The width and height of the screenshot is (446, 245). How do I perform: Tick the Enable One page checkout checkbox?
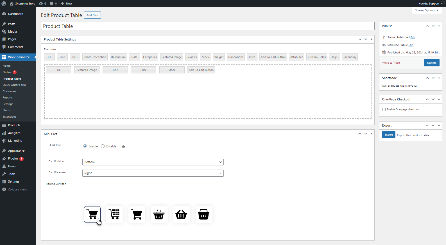pyautogui.click(x=384, y=109)
